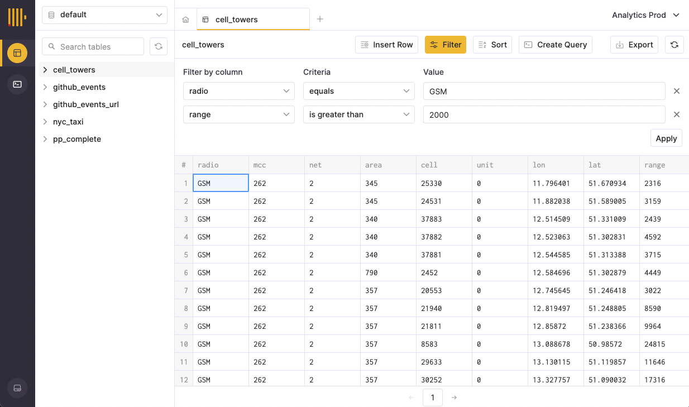Open the Analytics Prod service menu

[x=645, y=15]
